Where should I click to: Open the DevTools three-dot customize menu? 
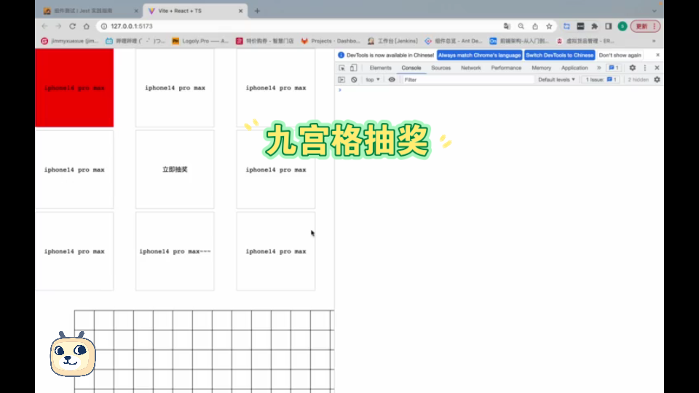tap(644, 68)
